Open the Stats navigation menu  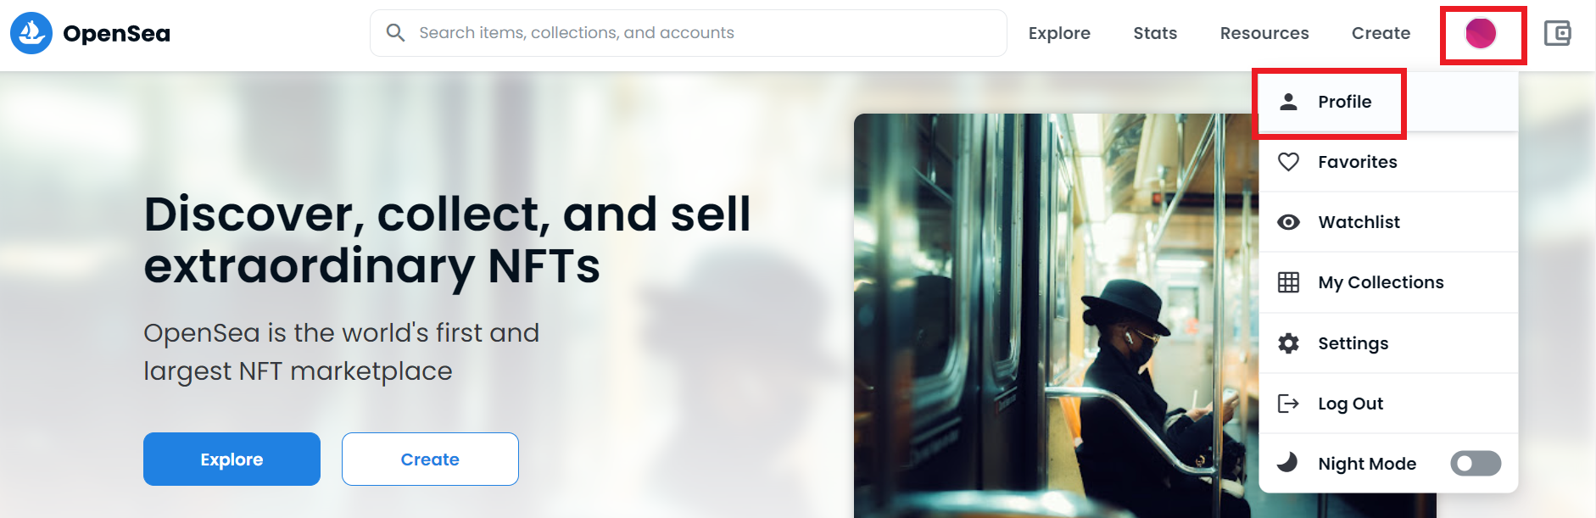(1155, 33)
